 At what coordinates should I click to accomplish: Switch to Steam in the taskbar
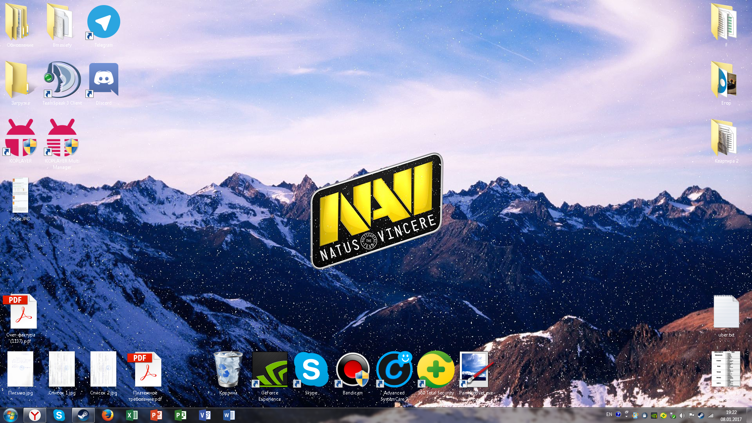pyautogui.click(x=83, y=415)
